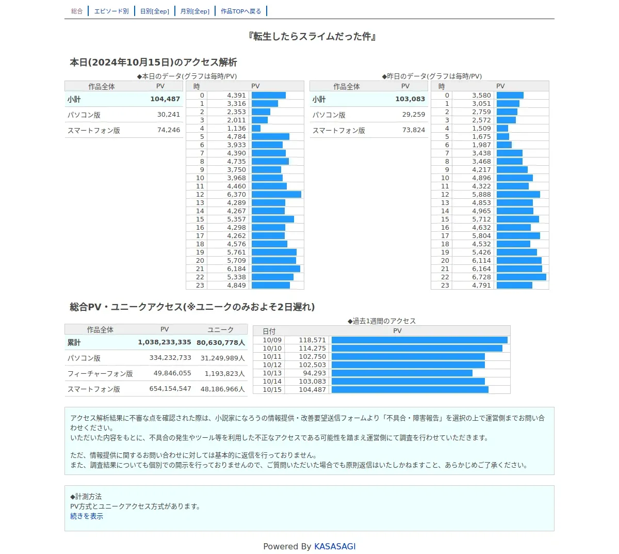
Task: Select today's スマートフォン版 value 74,246
Action: pos(169,130)
